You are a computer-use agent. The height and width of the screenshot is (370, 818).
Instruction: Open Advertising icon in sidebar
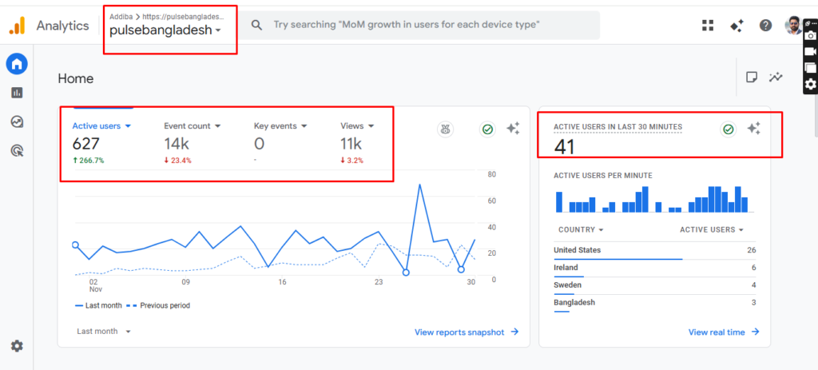tap(17, 150)
